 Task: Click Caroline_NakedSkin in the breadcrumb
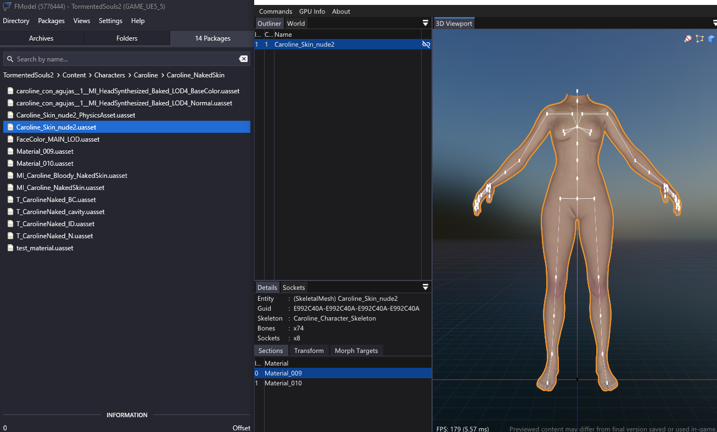(195, 75)
